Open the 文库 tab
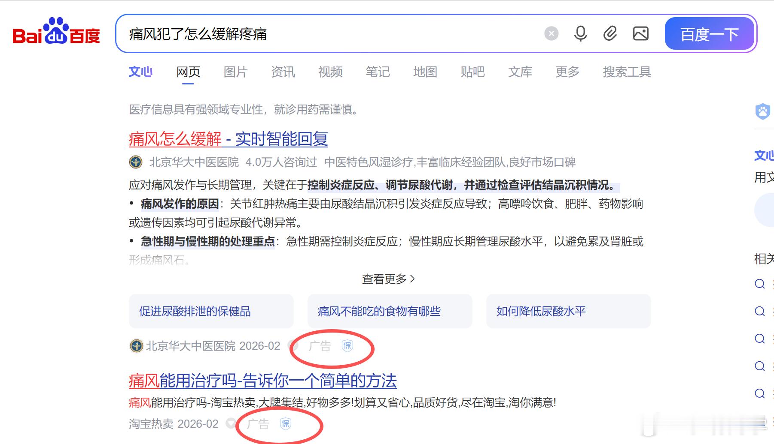Image resolution: width=774 pixels, height=444 pixels. click(x=520, y=72)
